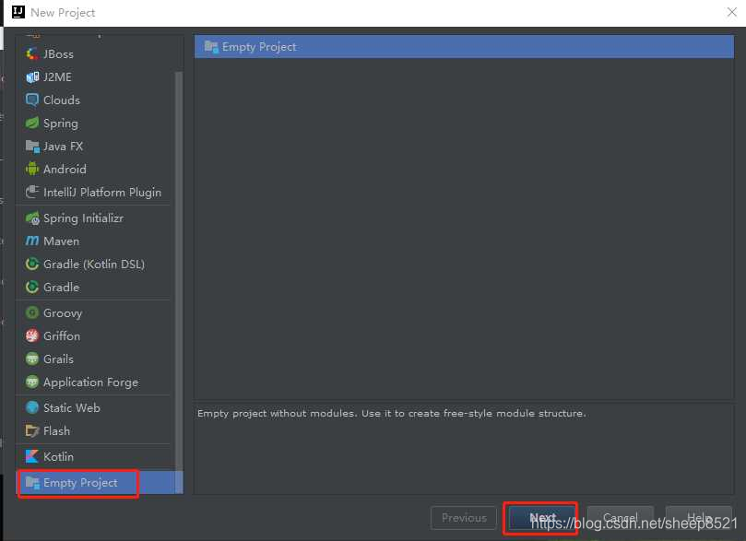This screenshot has height=541, width=746.
Task: Click the Empty Project icon in right panel
Action: click(x=211, y=47)
